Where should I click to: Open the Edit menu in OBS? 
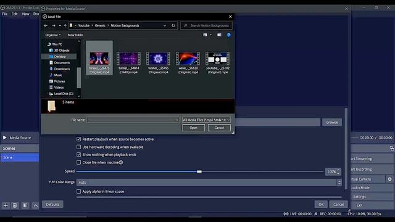15,14
